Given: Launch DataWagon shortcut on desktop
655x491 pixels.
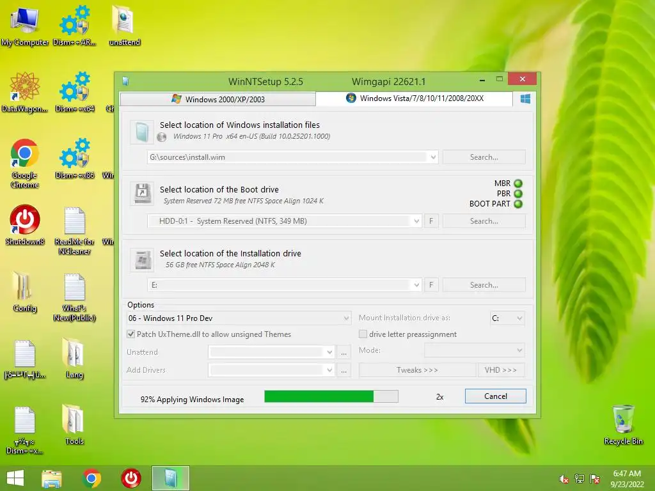Looking at the screenshot, I should tap(24, 92).
